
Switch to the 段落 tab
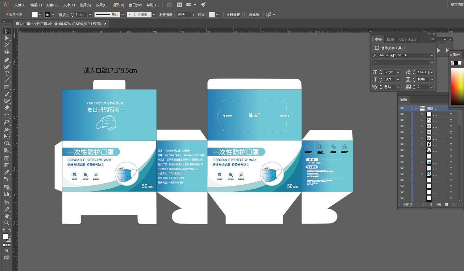(390, 39)
